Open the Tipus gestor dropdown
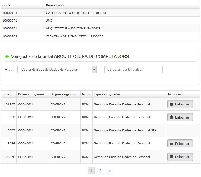The height and width of the screenshot is (177, 201). 57,70
